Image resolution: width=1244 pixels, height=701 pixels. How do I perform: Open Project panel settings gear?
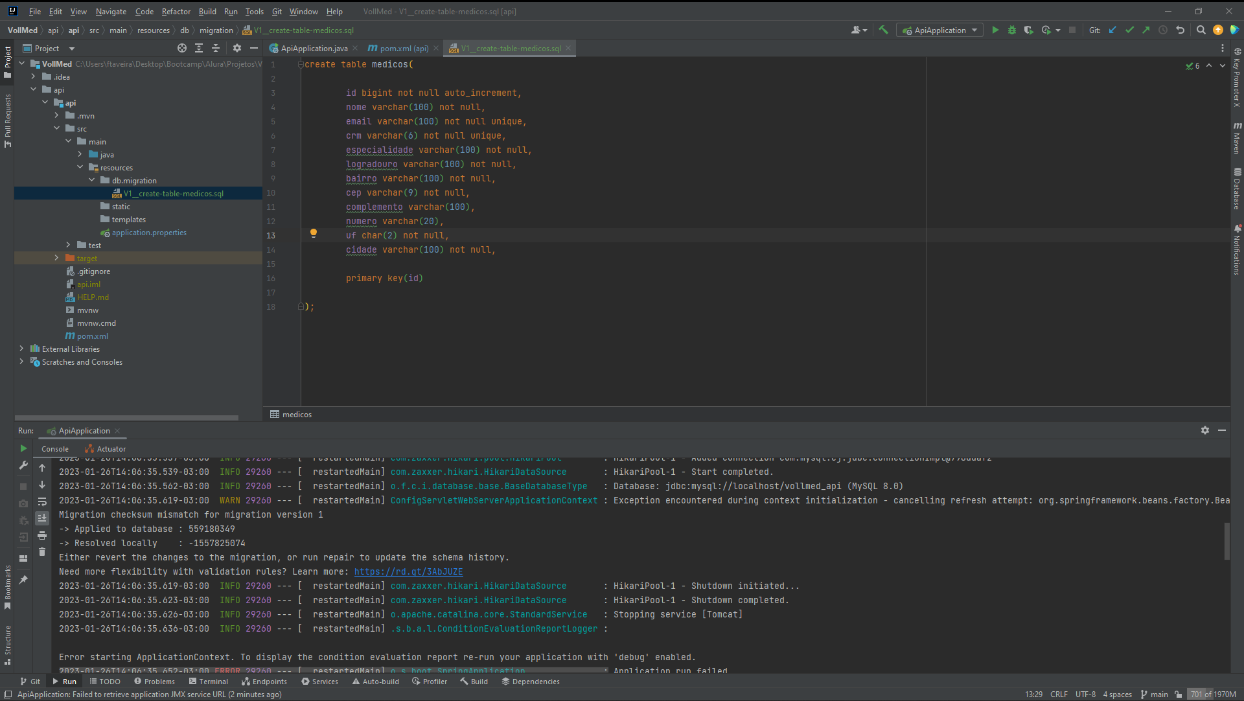point(237,48)
